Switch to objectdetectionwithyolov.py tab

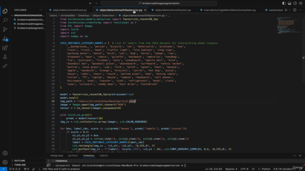point(173,10)
